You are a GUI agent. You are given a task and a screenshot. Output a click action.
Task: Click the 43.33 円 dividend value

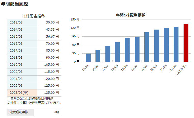[52, 30]
